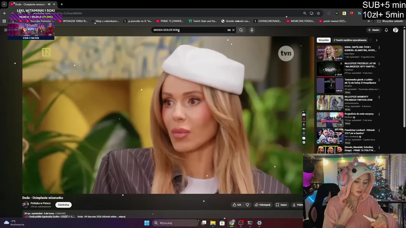Open Microsoft Store from the taskbar
Image resolution: width=406 pixels, height=228 pixels.
[222, 223]
